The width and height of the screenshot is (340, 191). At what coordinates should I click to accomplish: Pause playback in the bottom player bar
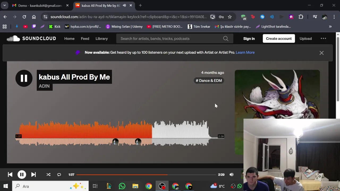[22, 175]
